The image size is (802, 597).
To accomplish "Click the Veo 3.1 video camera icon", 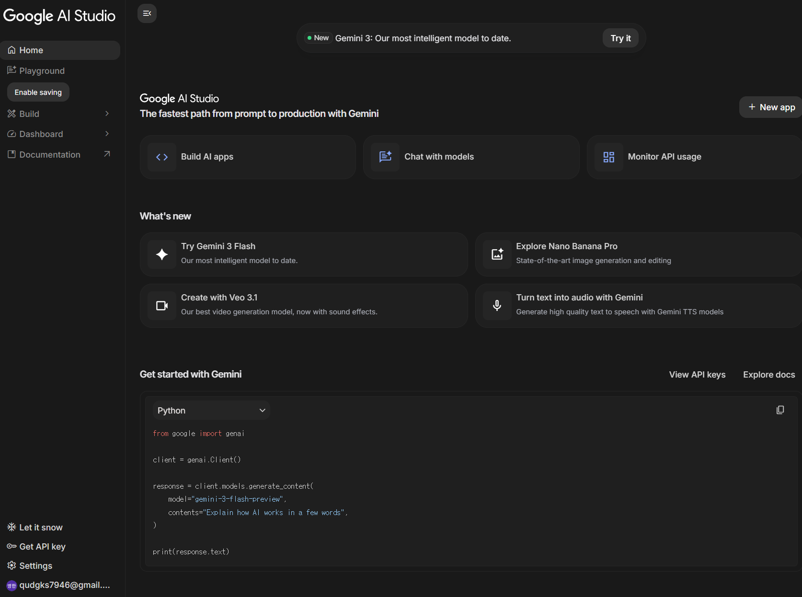I will click(x=162, y=306).
